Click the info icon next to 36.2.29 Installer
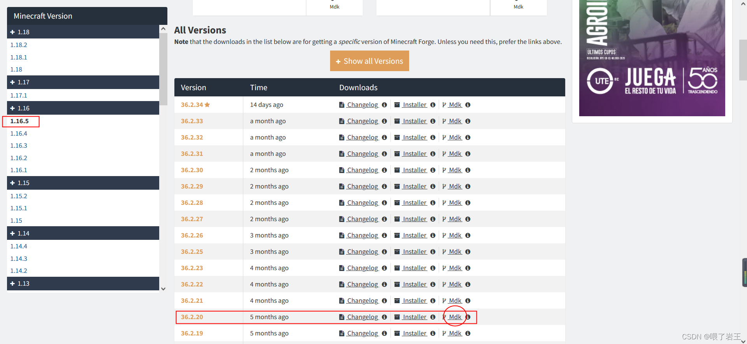This screenshot has height=344, width=747. click(432, 187)
